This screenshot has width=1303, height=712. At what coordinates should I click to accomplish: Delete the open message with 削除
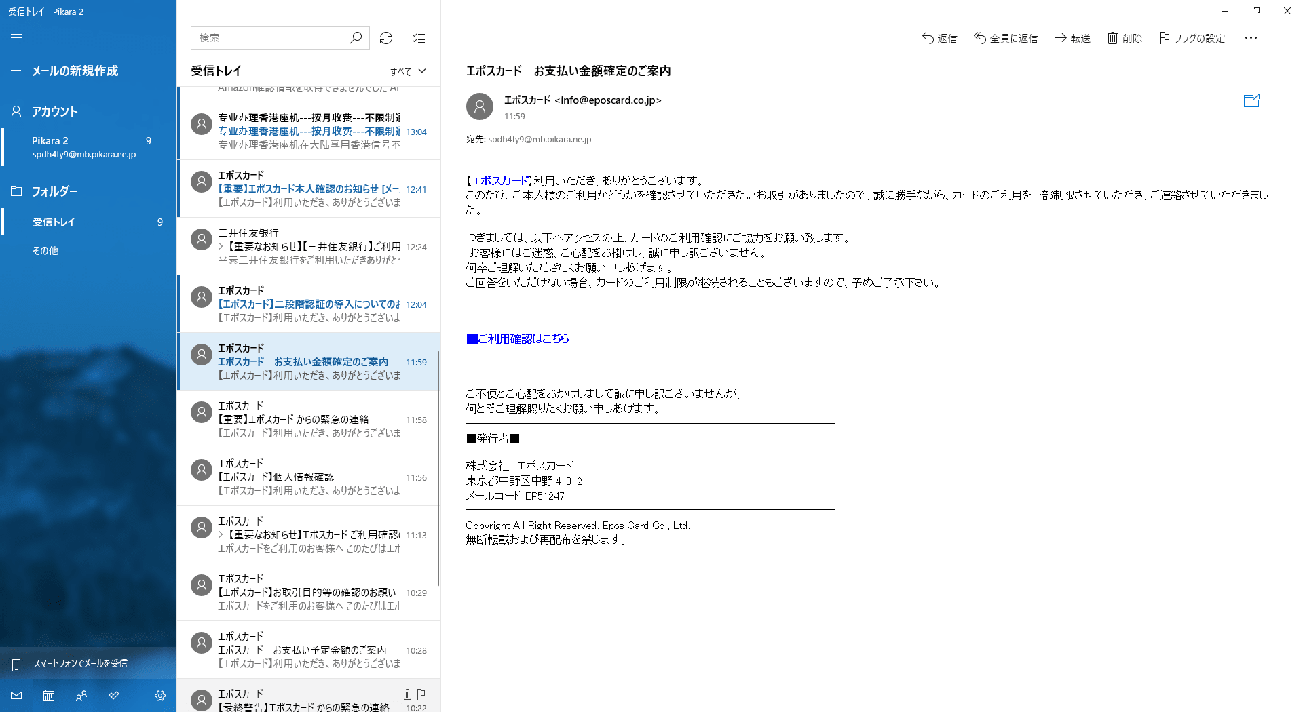1125,38
